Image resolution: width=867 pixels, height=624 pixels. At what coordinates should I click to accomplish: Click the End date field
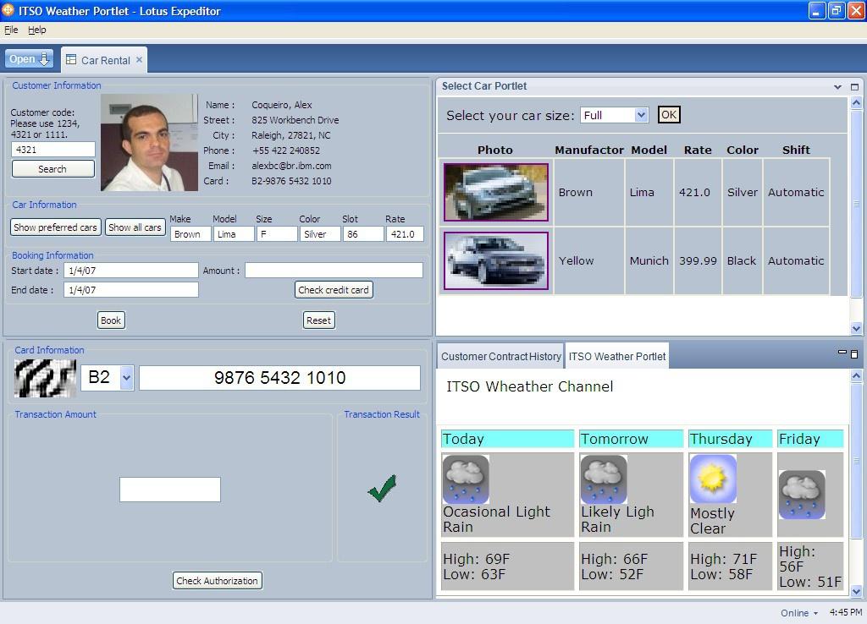pos(131,290)
